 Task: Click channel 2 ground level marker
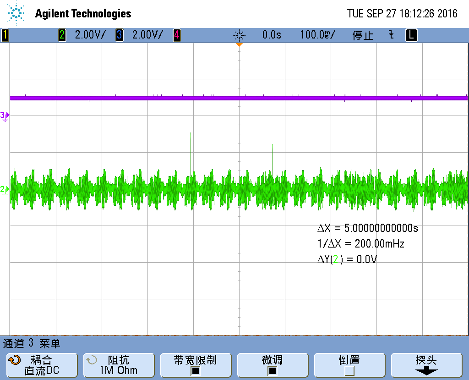5,190
